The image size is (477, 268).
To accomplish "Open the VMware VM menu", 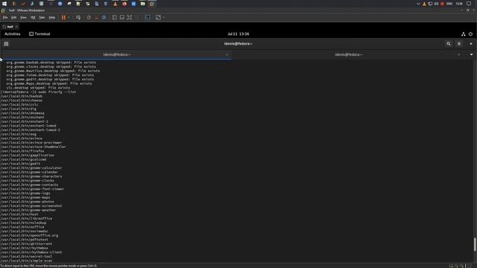I will pos(33,18).
